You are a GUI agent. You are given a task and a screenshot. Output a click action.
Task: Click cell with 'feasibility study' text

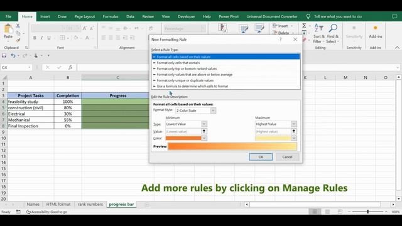(31, 102)
